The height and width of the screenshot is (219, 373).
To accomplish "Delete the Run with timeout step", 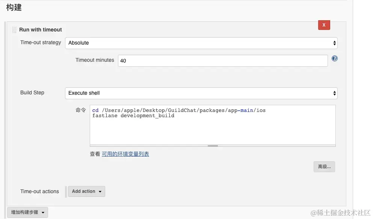I will [x=324, y=25].
